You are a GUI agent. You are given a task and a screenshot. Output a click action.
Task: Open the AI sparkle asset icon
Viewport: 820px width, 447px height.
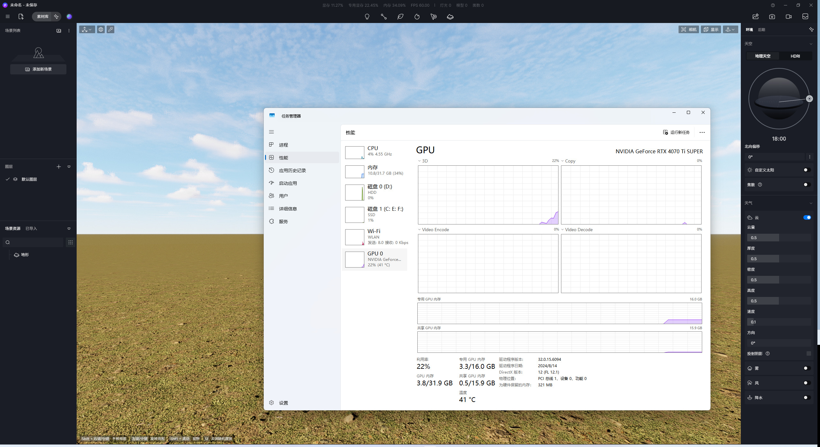(x=56, y=17)
